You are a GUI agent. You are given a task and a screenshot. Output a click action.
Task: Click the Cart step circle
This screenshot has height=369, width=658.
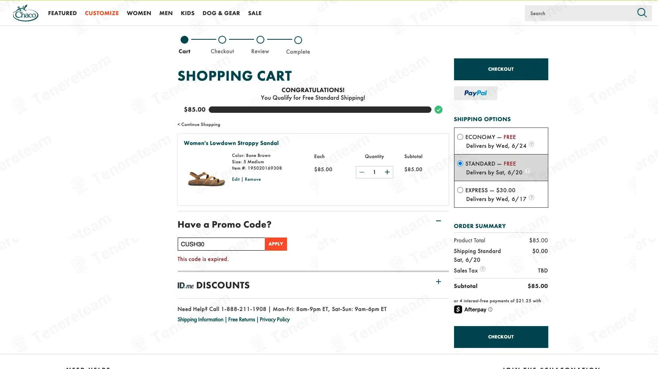184,40
